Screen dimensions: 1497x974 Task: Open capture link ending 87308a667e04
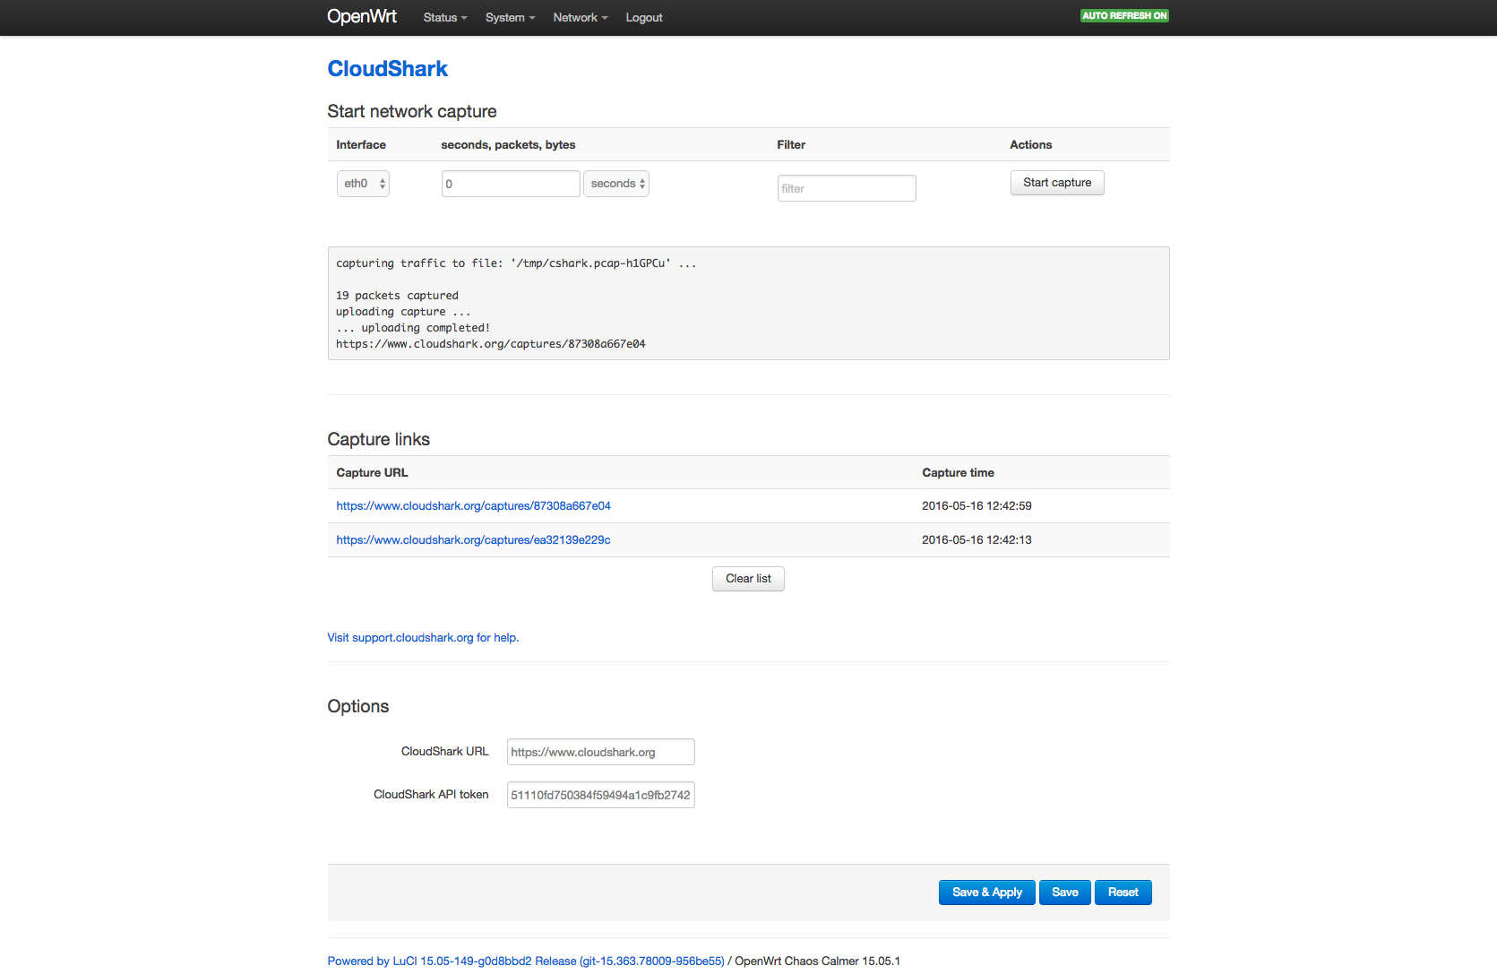[473, 506]
